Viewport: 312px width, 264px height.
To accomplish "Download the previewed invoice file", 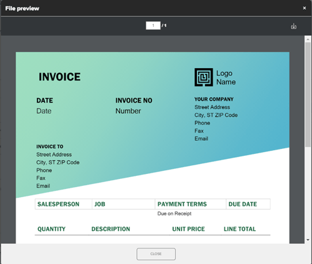I will click(293, 26).
